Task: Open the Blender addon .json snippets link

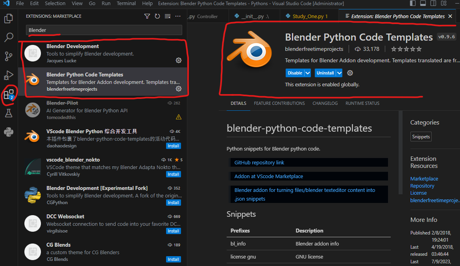Action: (x=305, y=194)
